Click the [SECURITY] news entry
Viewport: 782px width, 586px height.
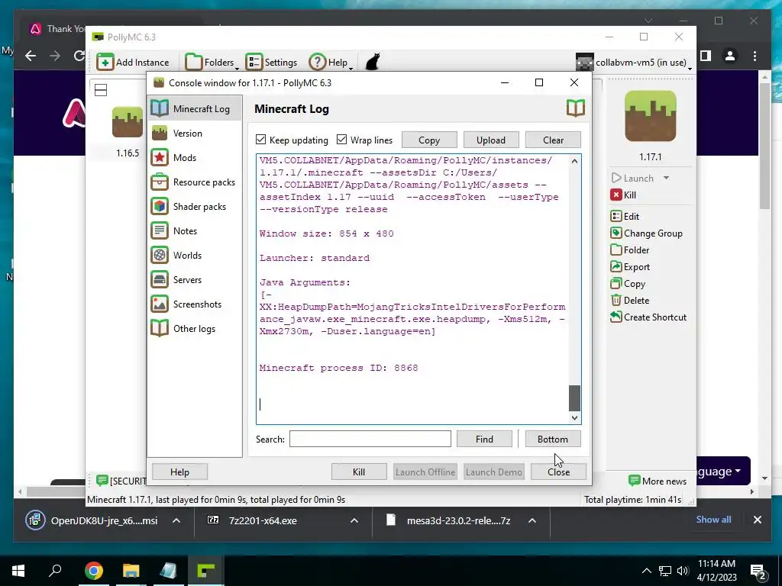[121, 481]
